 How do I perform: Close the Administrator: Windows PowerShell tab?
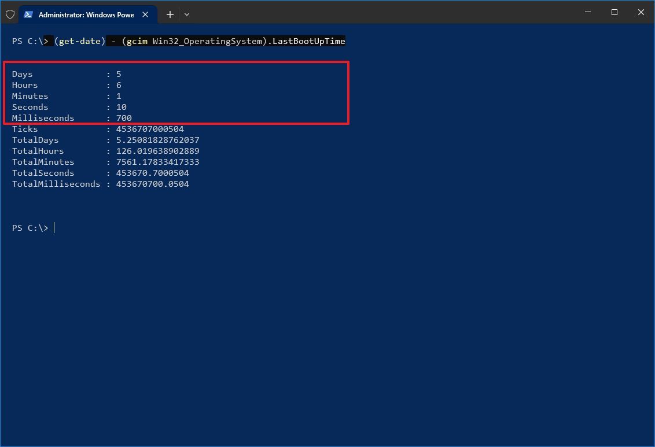[145, 14]
